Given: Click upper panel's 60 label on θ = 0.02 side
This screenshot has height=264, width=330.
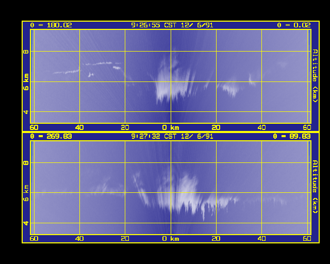Looking at the screenshot, I should [307, 127].
